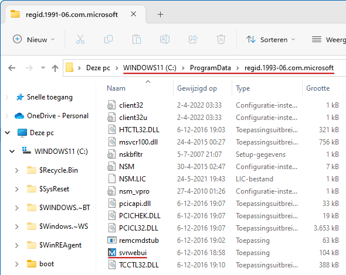Collapse WINDOWS11 (C:) tree node
Viewport: 346px width, 275px height.
[12, 152]
